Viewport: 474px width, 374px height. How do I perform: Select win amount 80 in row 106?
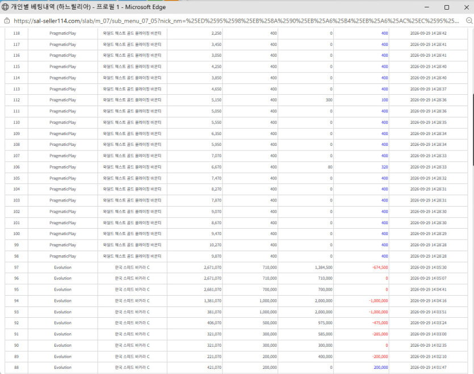click(330, 167)
